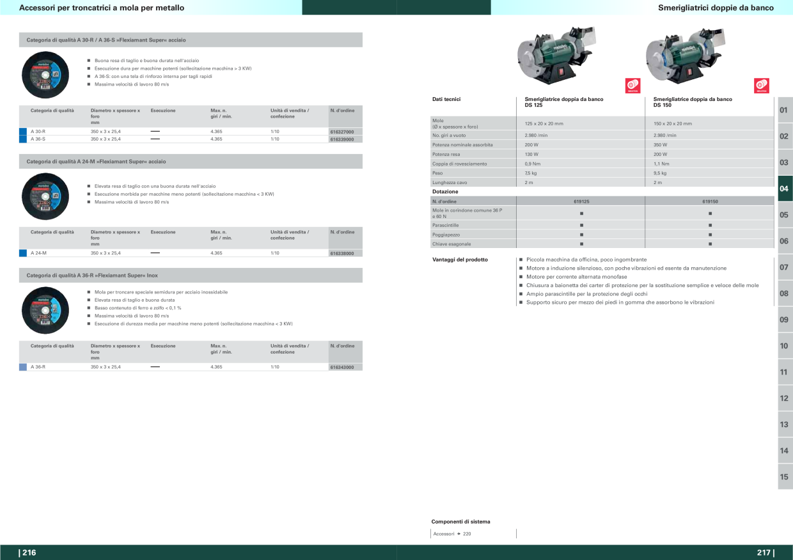
Task: Click the 350 W rated input value
Action: click(660, 144)
